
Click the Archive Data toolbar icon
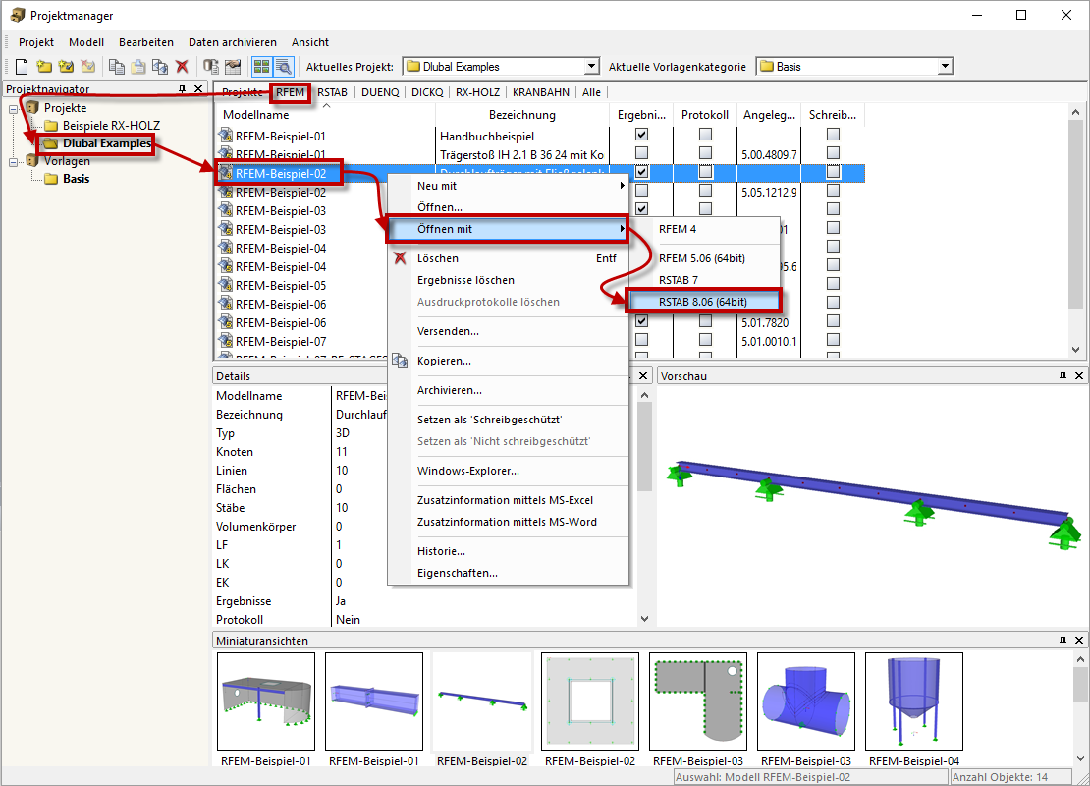point(210,67)
